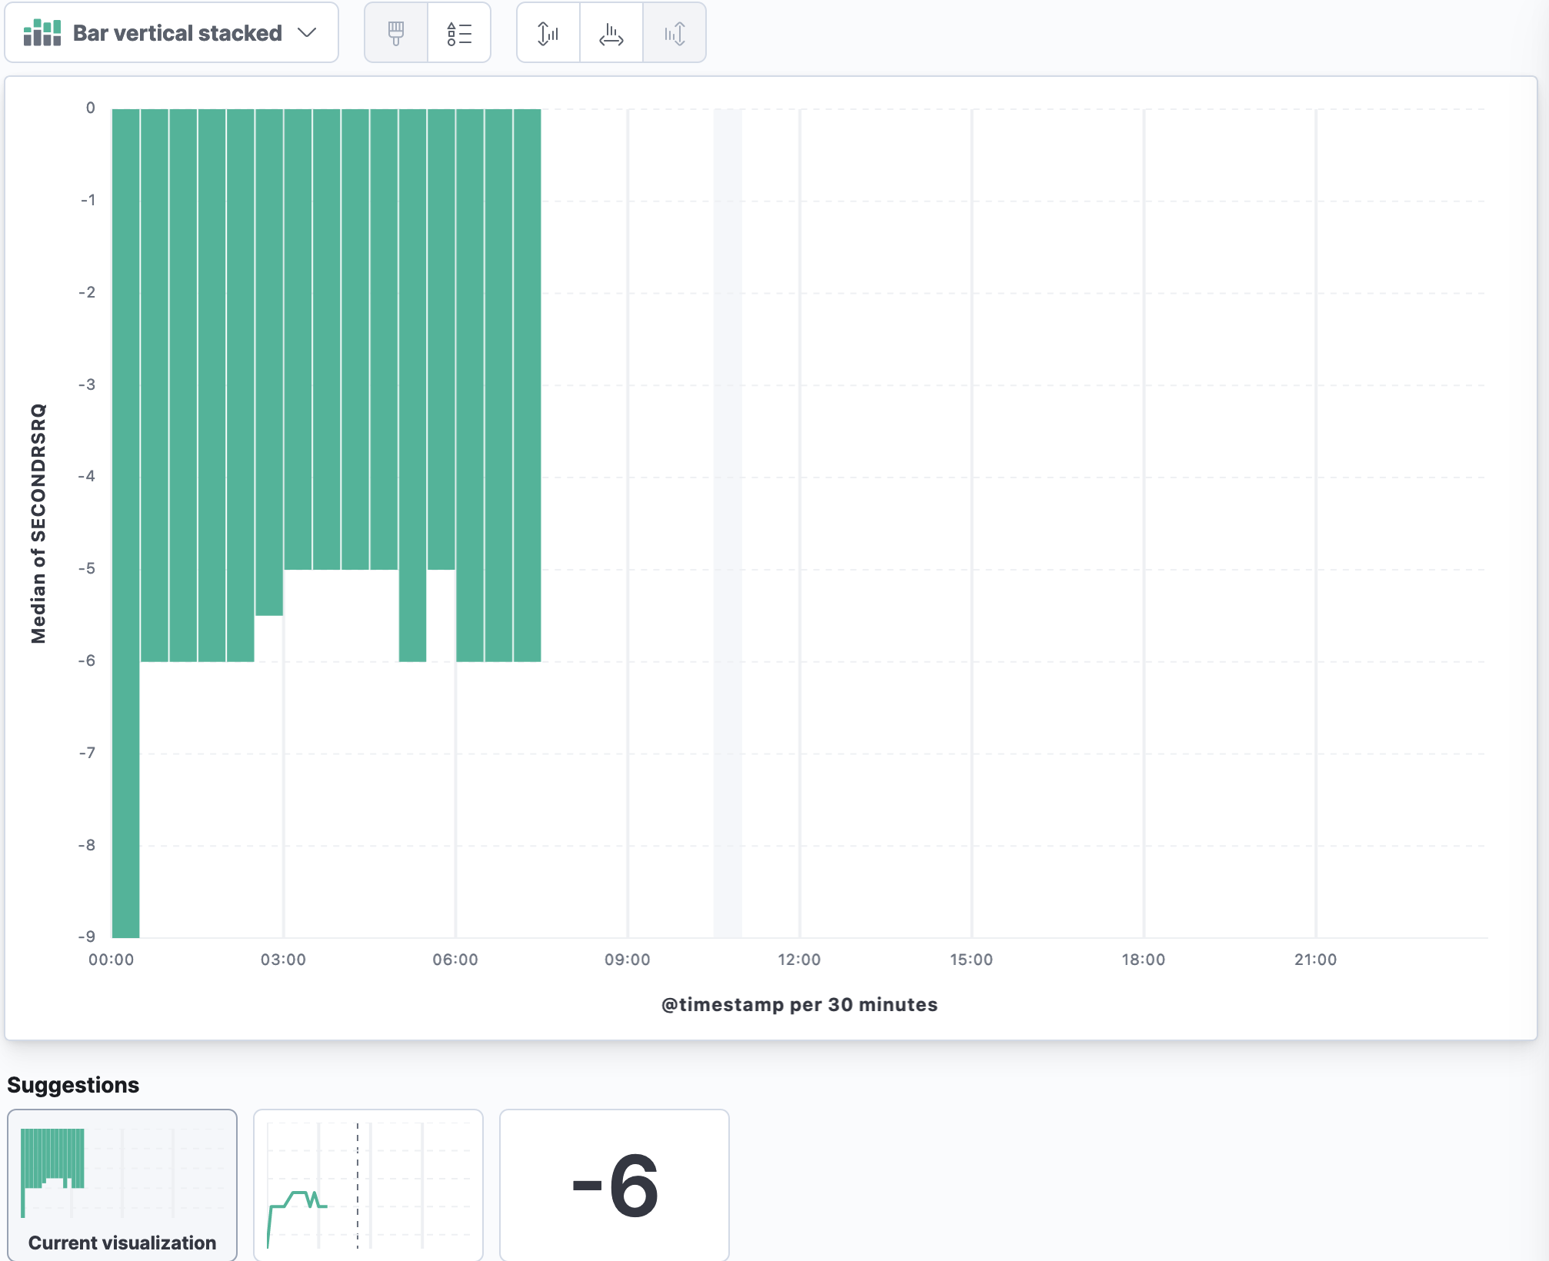Open the bottom axis settings icon
The height and width of the screenshot is (1261, 1549).
coord(611,33)
